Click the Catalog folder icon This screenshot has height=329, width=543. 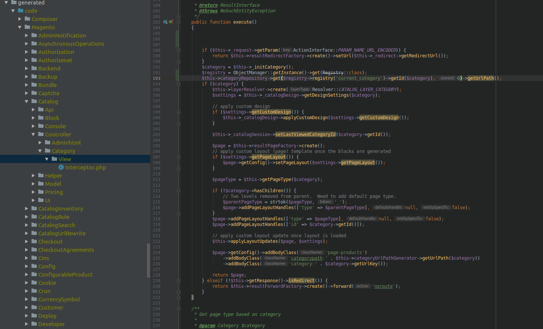click(34, 101)
